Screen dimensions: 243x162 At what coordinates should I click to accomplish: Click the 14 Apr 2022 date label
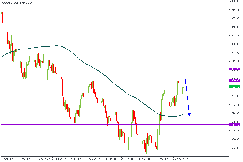8,159
